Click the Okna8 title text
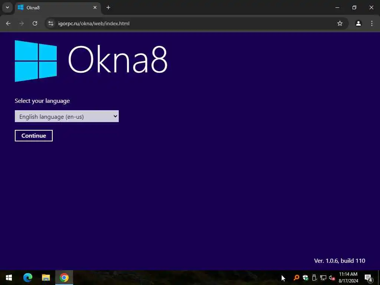 pos(118,59)
